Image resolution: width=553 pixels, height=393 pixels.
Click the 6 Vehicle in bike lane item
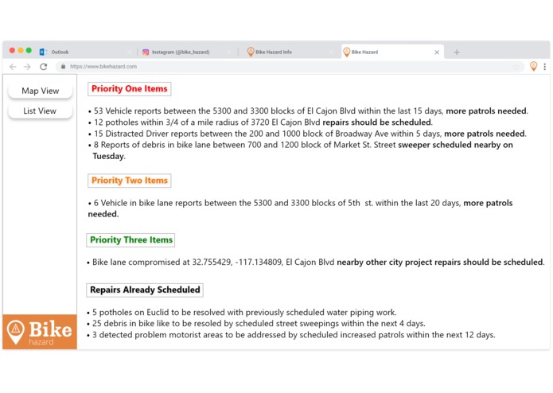point(300,208)
